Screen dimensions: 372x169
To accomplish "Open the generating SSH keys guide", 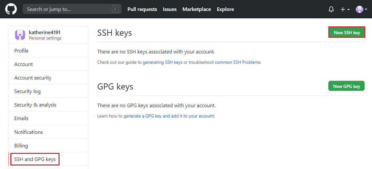I will click(162, 62).
